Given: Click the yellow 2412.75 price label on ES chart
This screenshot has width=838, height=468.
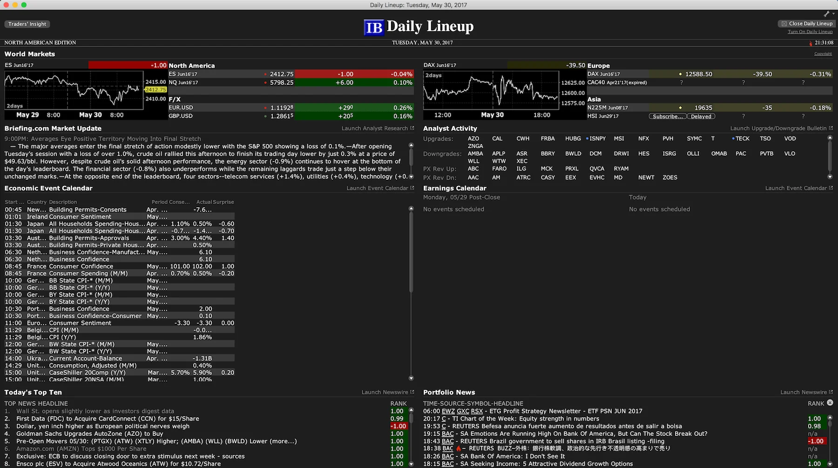Looking at the screenshot, I should 155,89.
